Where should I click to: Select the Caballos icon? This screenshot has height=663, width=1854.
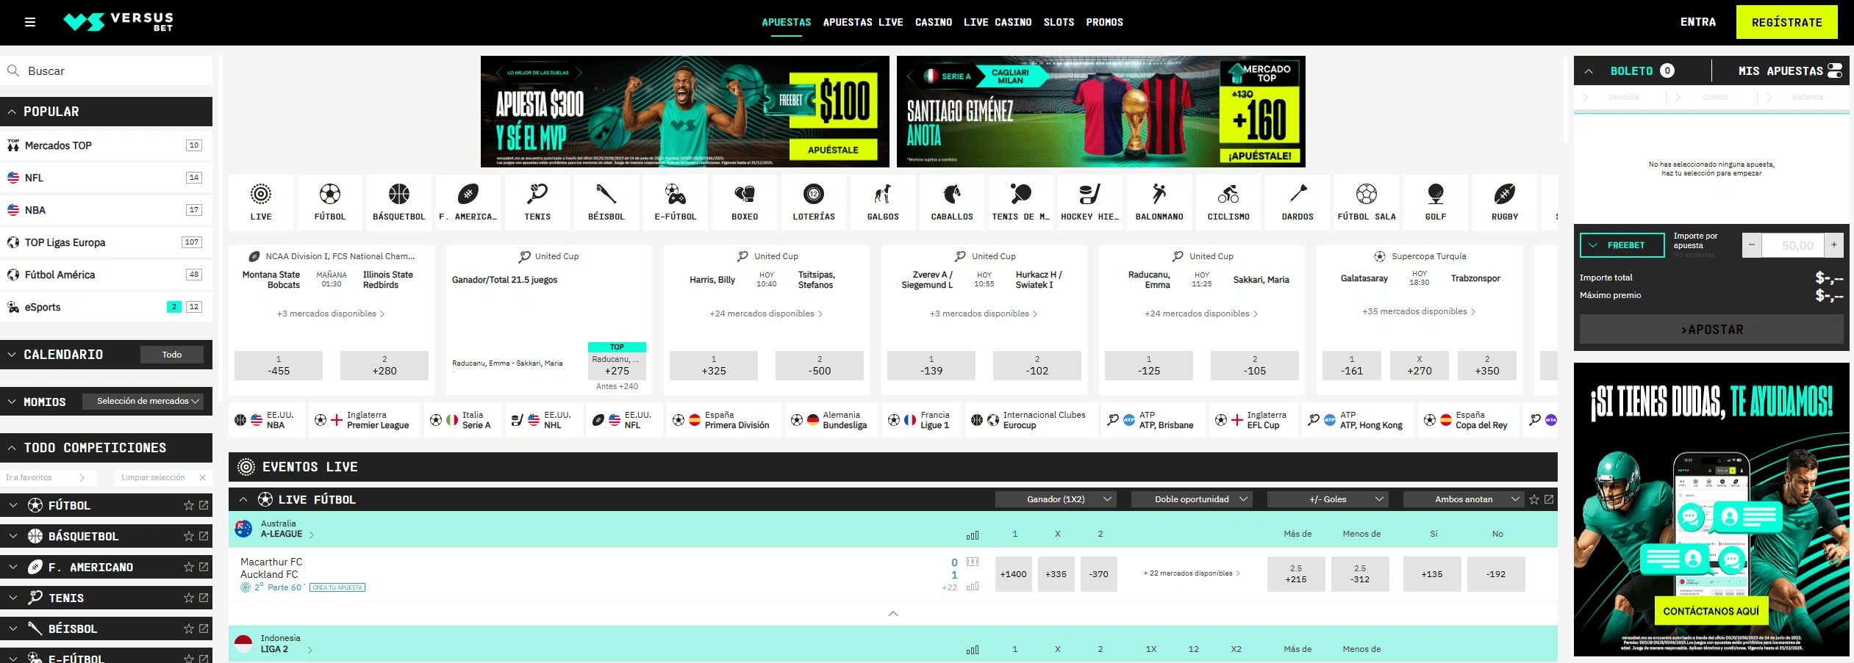tap(952, 202)
